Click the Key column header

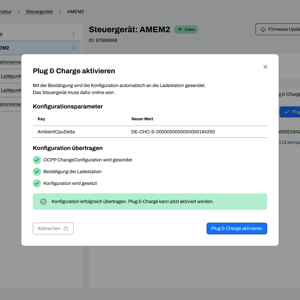click(41, 119)
